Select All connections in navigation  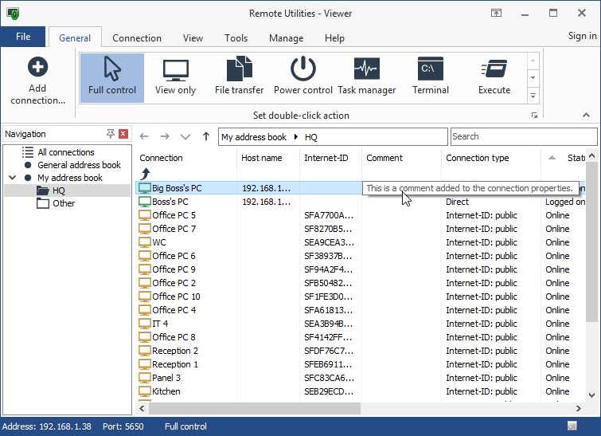click(66, 152)
